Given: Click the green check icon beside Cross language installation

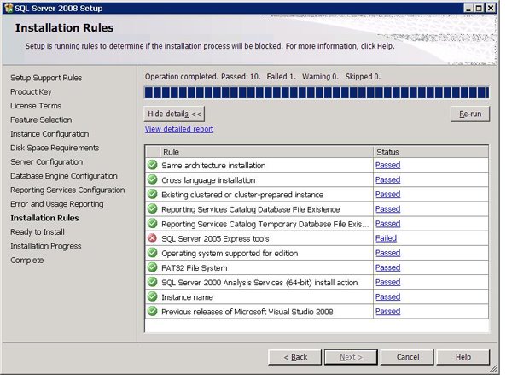Looking at the screenshot, I should click(152, 179).
